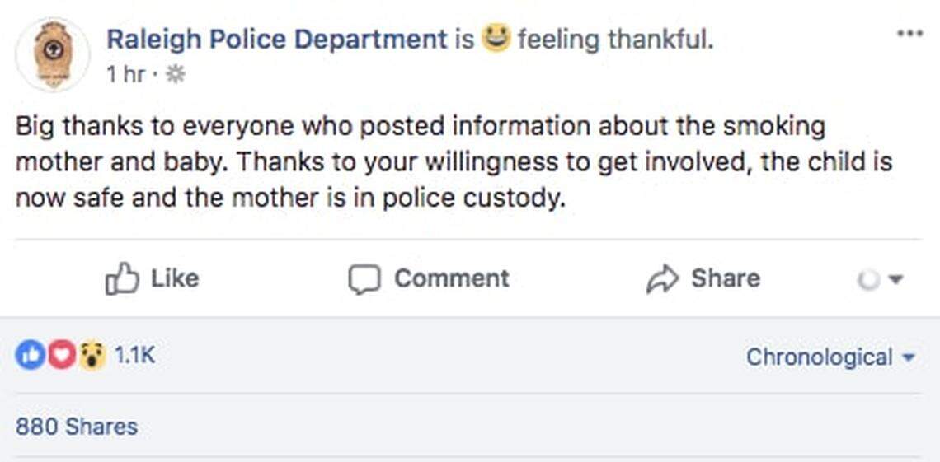Open the "1 hr" post timestamp

tap(125, 75)
